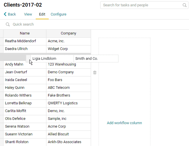Select the Allied Biscuit company cell
The height and width of the screenshot is (146, 189).
click(69, 134)
